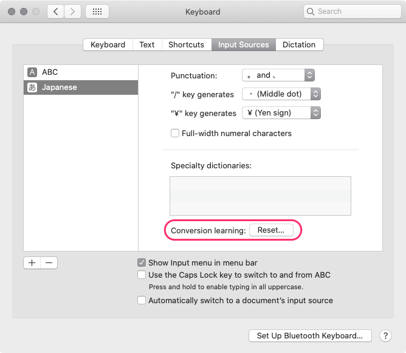Add an input source with plus button
Screen dimensions: 406x353
pyautogui.click(x=32, y=262)
